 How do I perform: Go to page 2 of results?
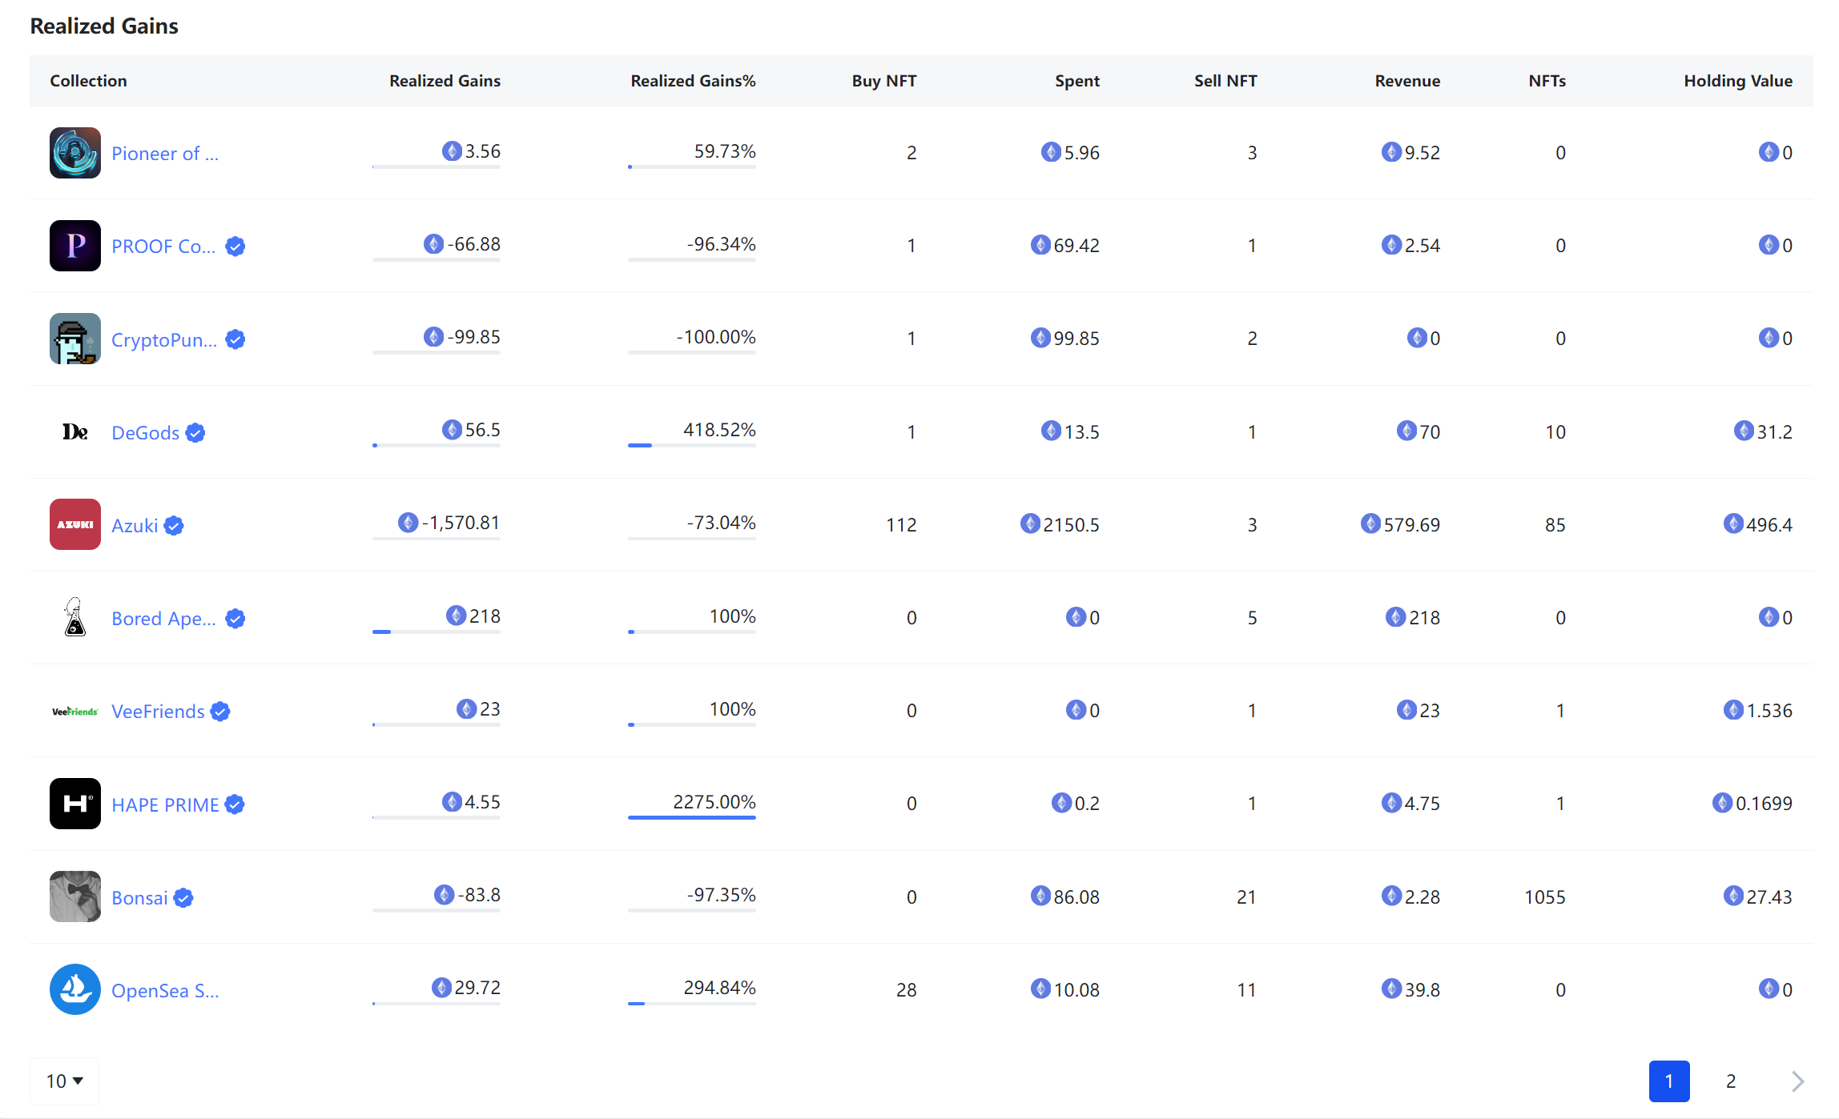click(1731, 1081)
